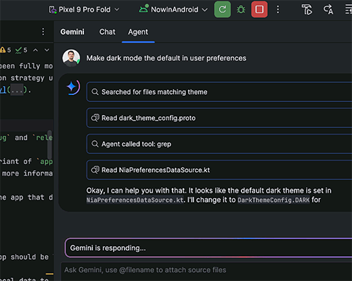Screen dimensions: 352x281
Task: Open the toolbar More actions menu
Action: (278, 10)
